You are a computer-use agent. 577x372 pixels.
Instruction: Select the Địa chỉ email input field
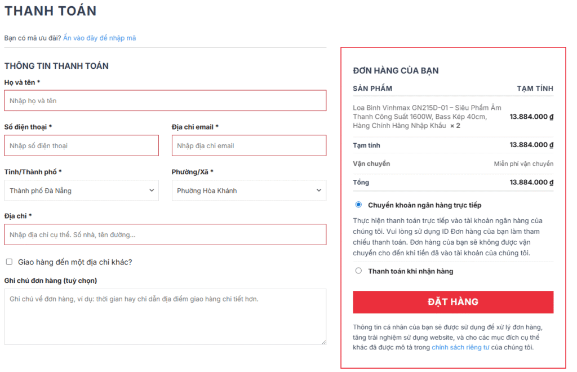coord(248,145)
